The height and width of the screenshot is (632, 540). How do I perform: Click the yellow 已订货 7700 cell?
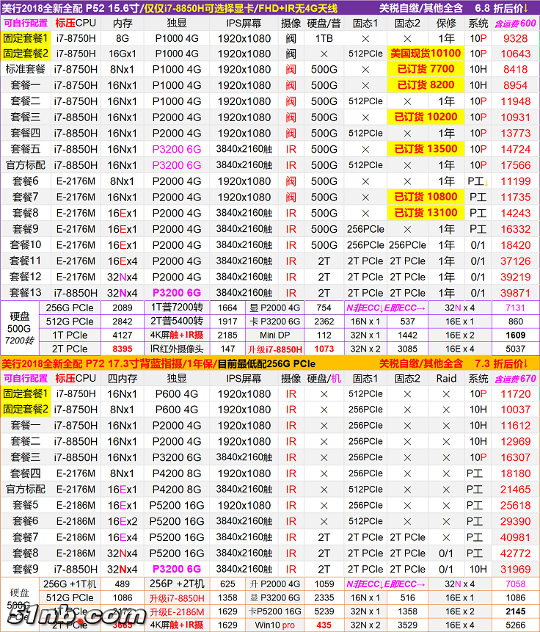click(425, 69)
